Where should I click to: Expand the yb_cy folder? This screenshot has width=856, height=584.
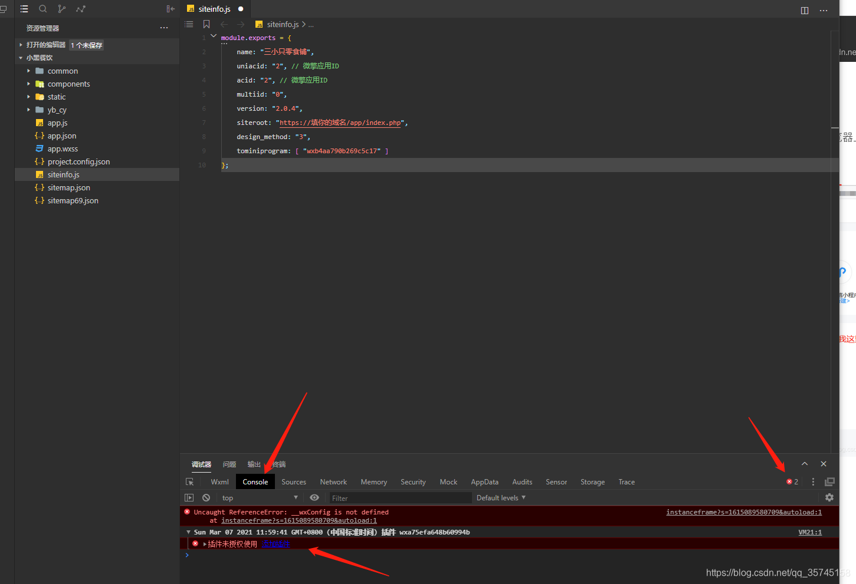28,110
